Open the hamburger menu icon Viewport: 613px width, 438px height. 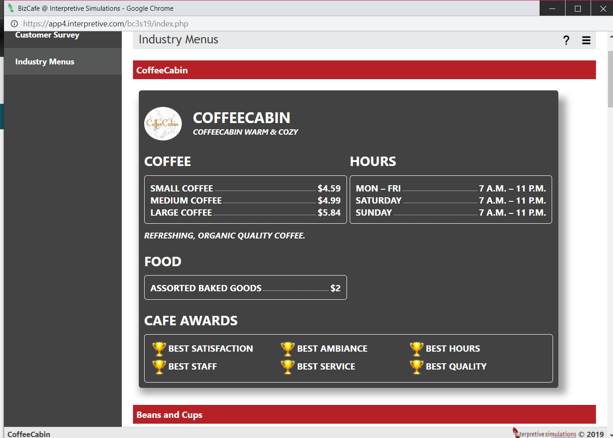[x=586, y=40]
